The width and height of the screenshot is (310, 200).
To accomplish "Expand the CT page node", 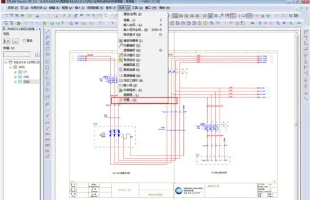I will pyautogui.click(x=15, y=72).
